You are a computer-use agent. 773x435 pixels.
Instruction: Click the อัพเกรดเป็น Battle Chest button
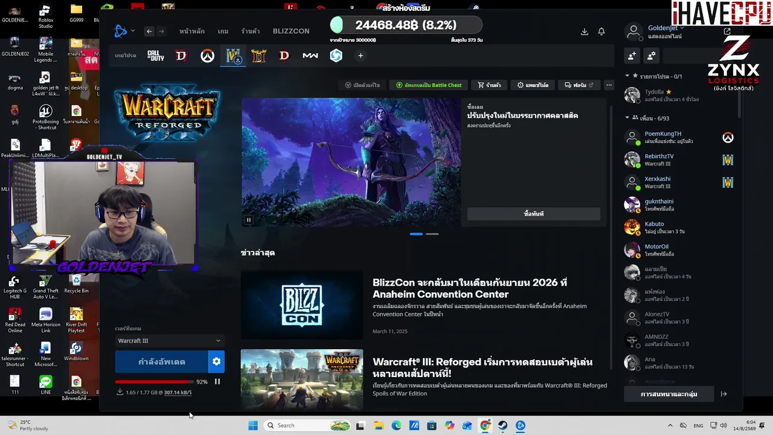(x=429, y=85)
